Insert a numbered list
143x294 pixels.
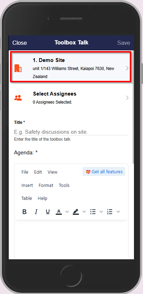click(x=110, y=212)
